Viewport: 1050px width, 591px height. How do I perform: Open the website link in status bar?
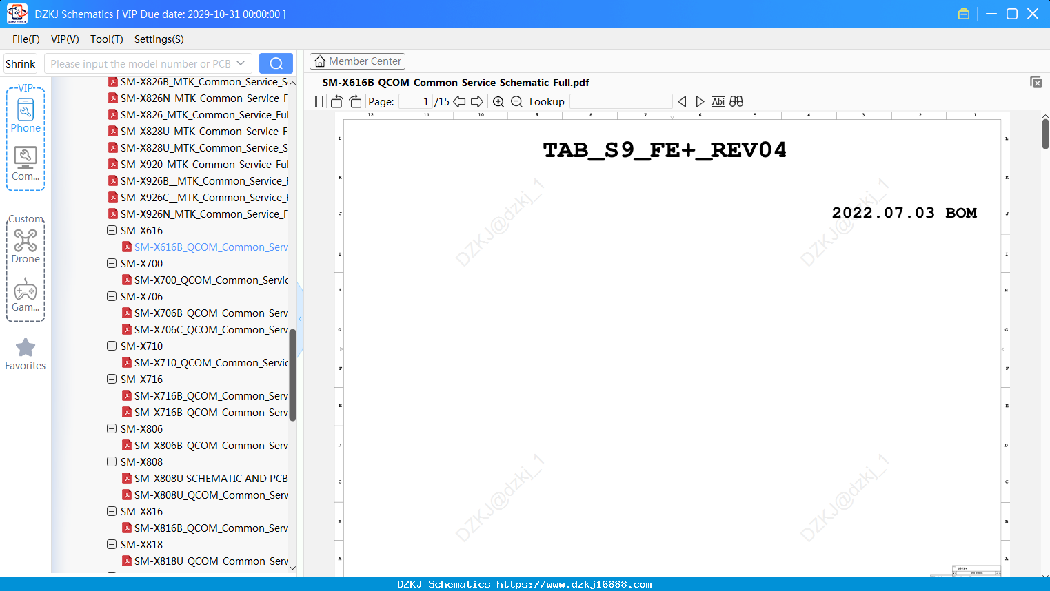(574, 585)
